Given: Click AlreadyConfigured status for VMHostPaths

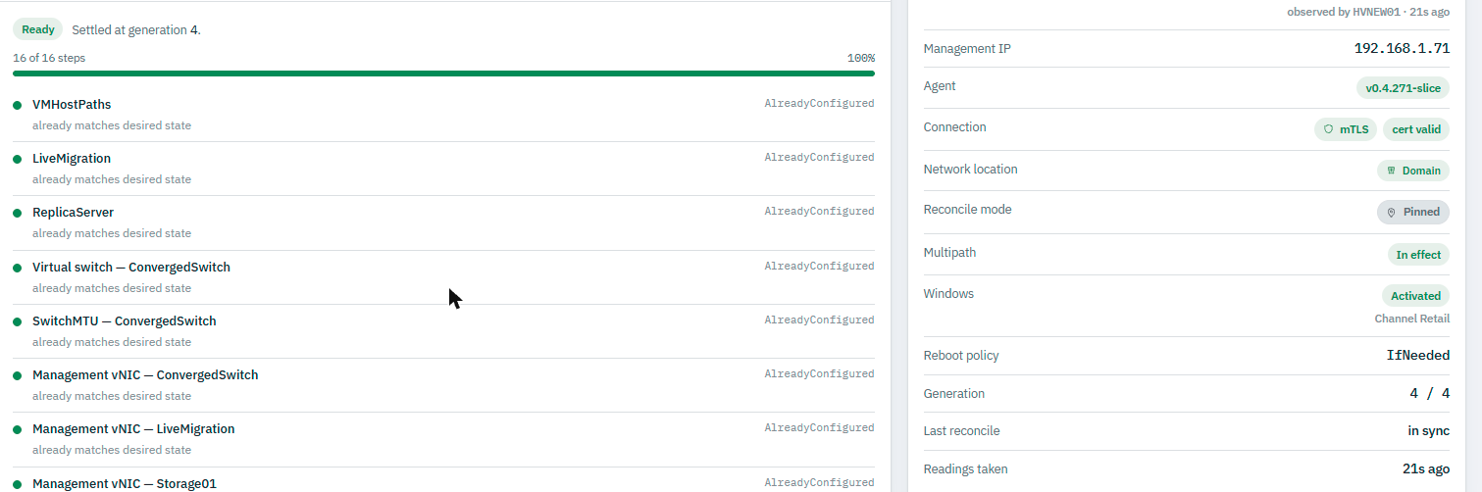Looking at the screenshot, I should (x=819, y=103).
